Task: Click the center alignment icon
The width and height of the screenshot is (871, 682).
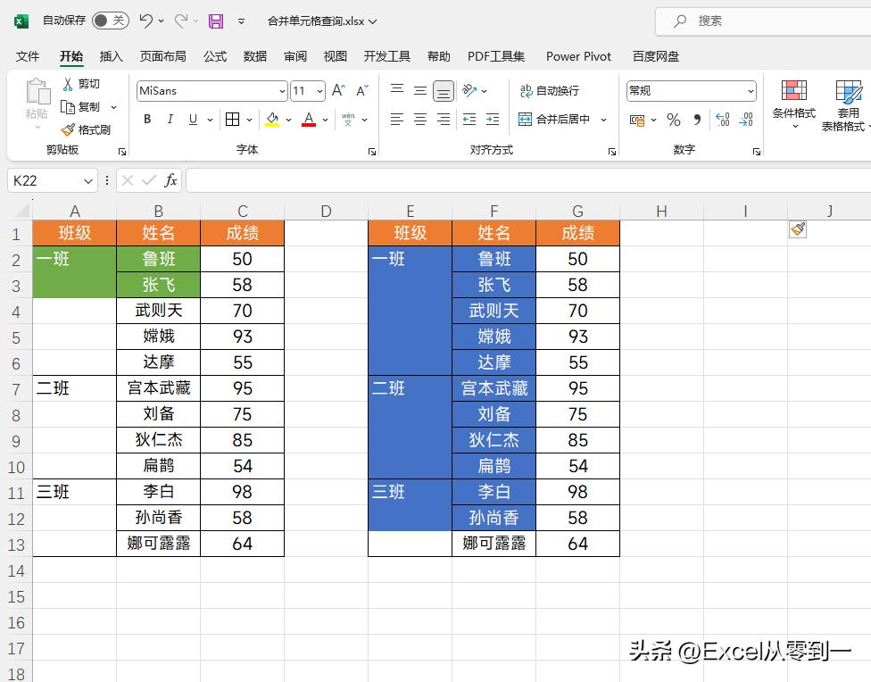Action: (419, 121)
